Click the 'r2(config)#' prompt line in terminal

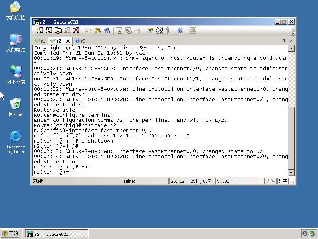coord(51,172)
